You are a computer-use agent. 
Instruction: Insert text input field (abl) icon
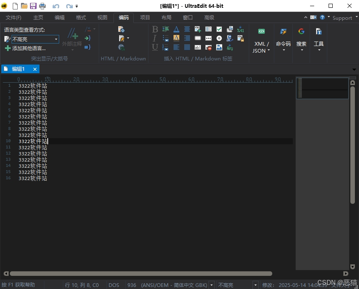pyautogui.click(x=197, y=47)
